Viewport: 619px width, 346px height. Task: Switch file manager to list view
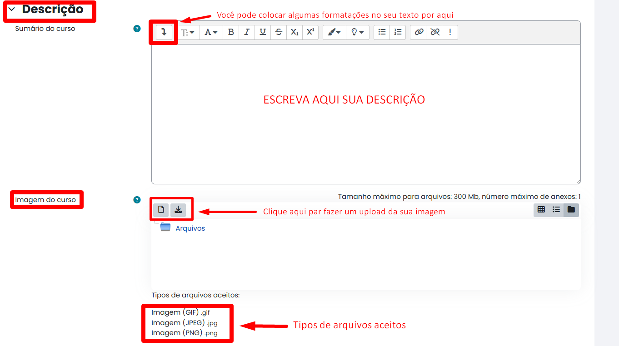click(x=556, y=210)
